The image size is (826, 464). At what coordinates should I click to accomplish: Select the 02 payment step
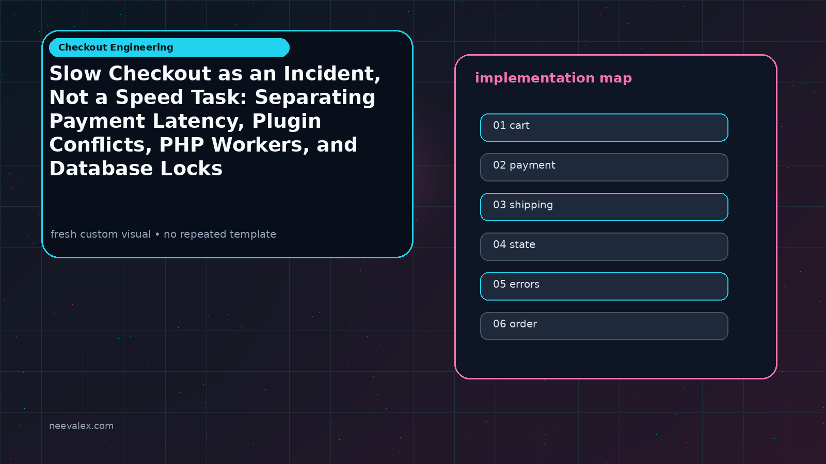coord(604,167)
